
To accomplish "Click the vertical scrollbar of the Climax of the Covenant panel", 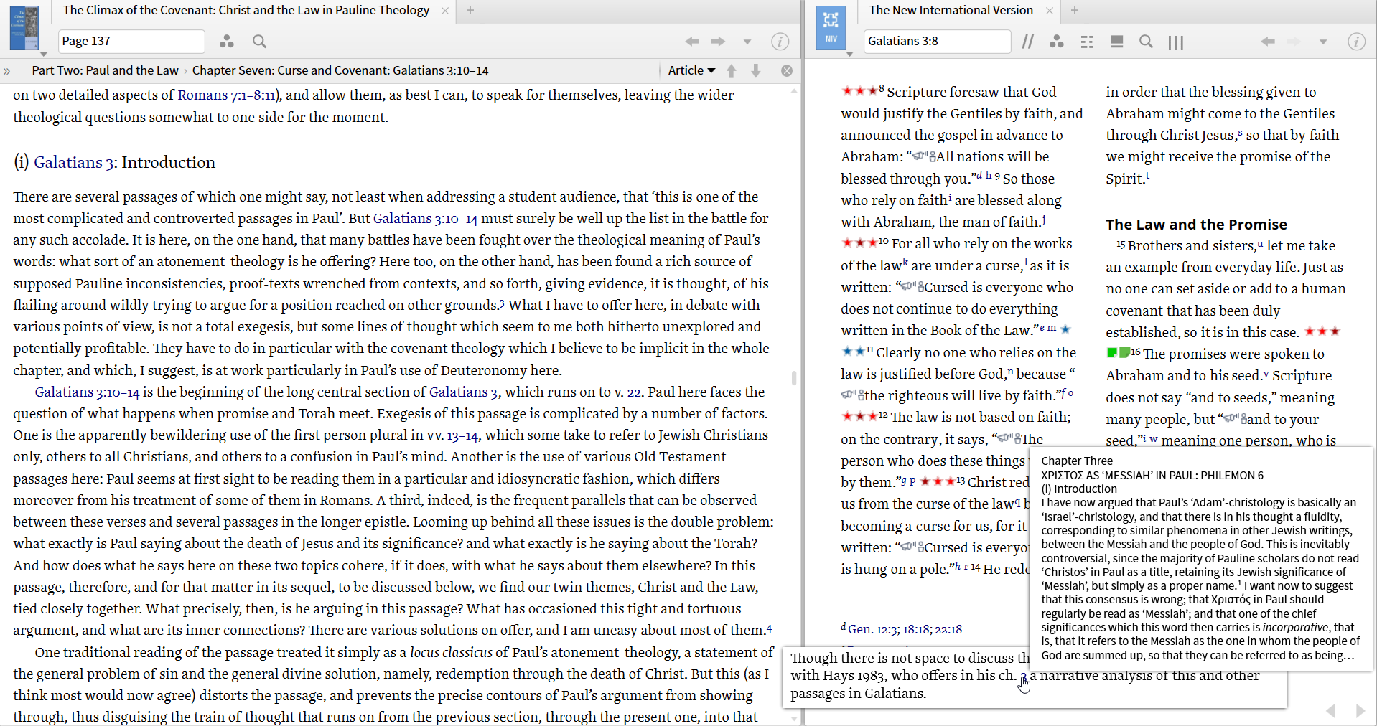I will 793,378.
